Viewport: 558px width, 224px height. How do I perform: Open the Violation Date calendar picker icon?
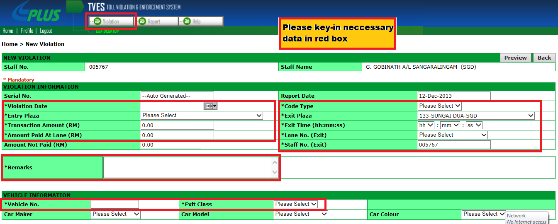pyautogui.click(x=210, y=106)
